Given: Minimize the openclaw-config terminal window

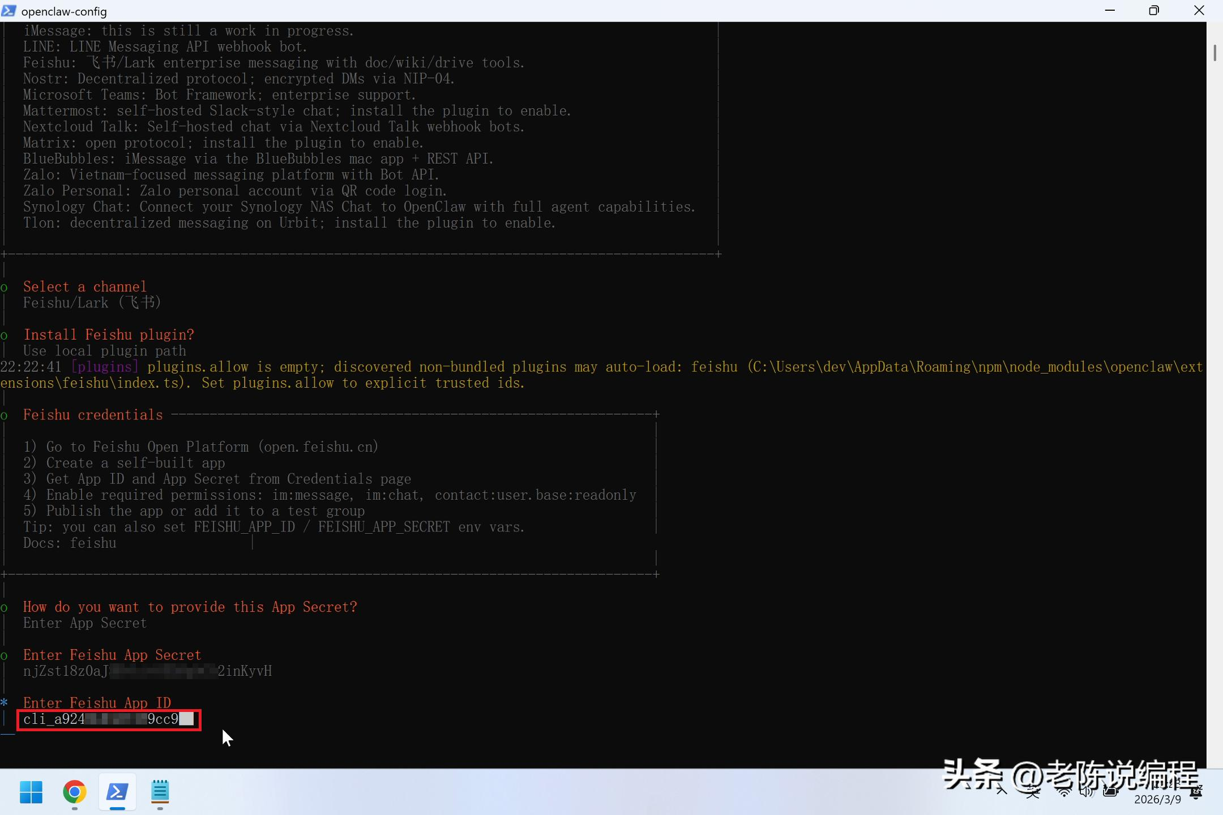Looking at the screenshot, I should pyautogui.click(x=1110, y=11).
